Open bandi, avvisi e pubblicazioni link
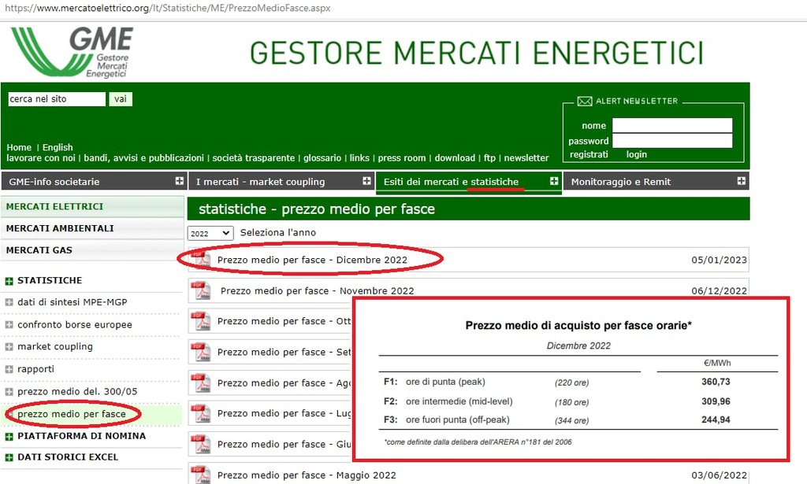 143,158
